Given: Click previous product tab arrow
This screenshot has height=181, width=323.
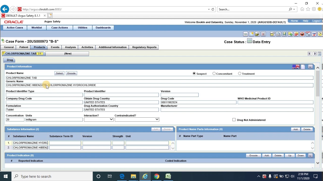Looking at the screenshot, I should click(310, 54).
